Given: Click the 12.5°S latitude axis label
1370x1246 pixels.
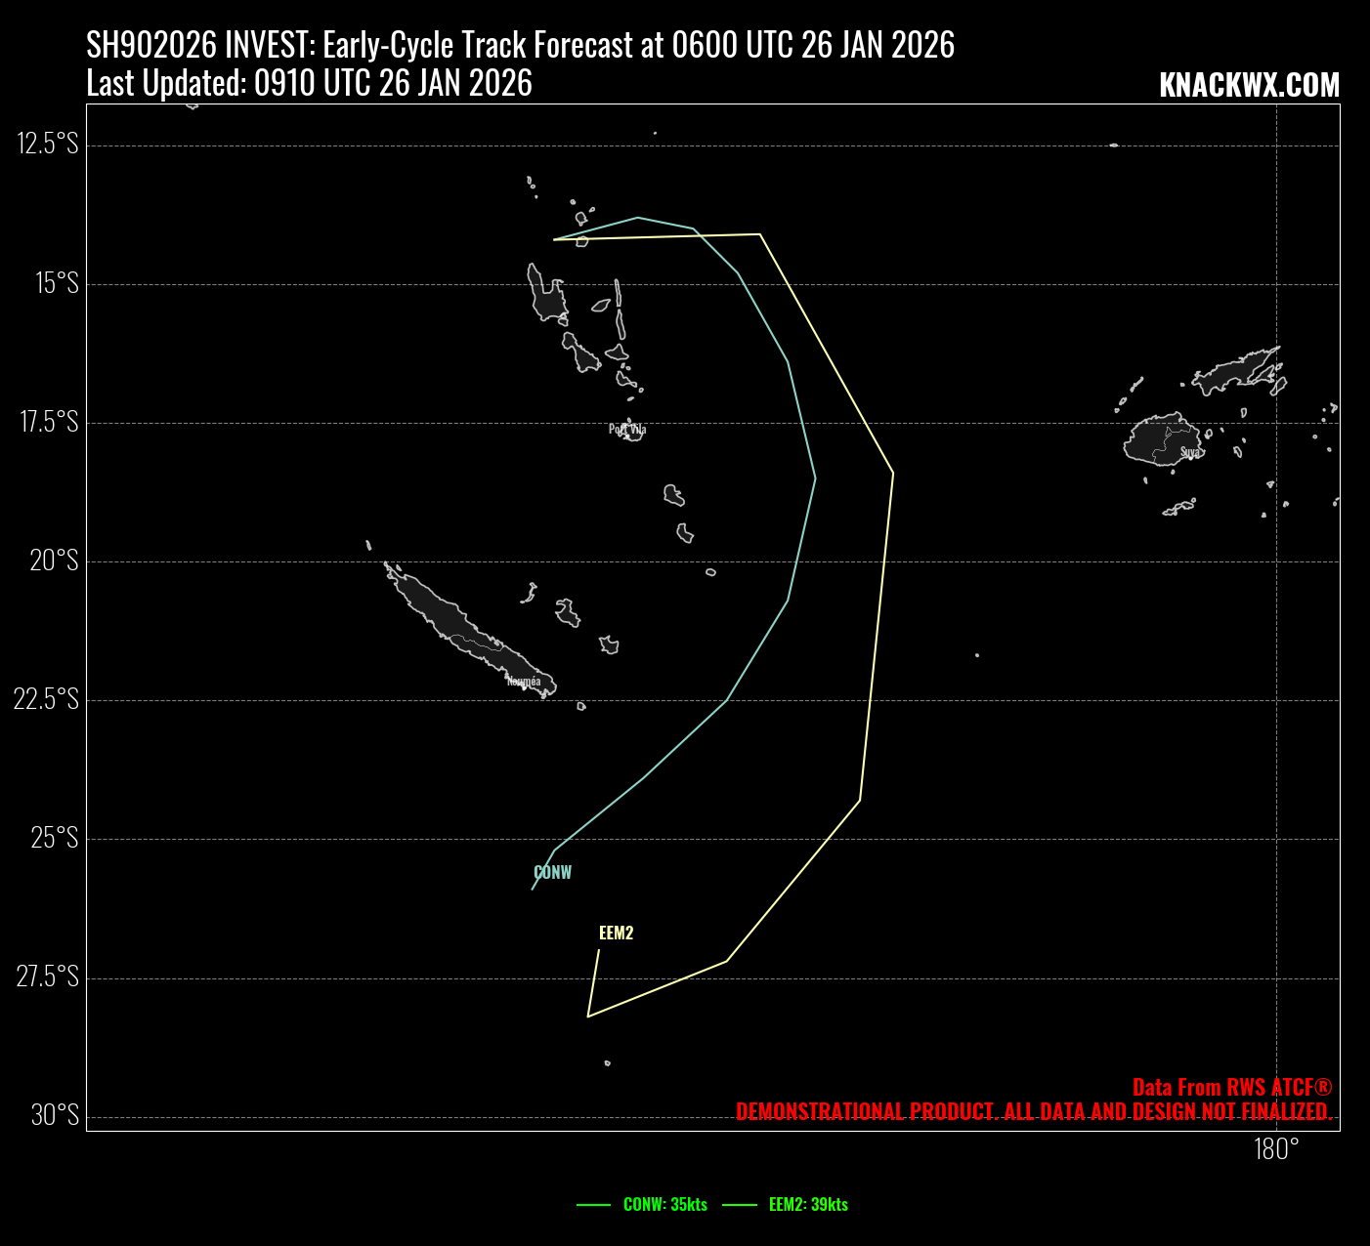Looking at the screenshot, I should click(x=47, y=145).
